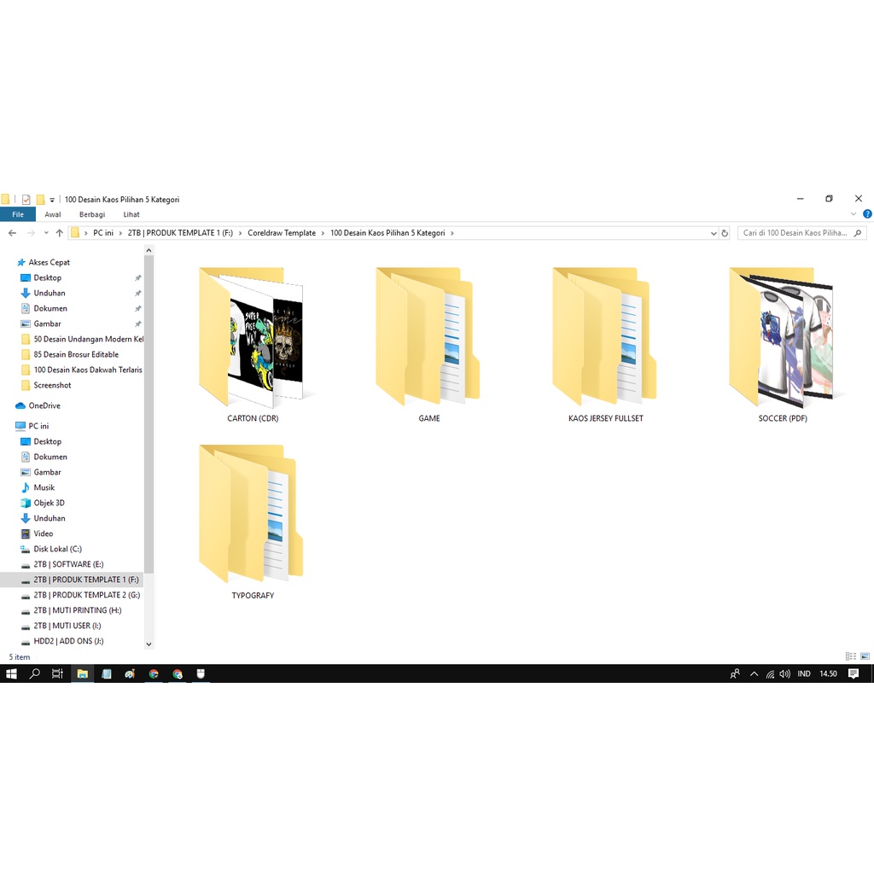Viewport: 874px width, 874px height.
Task: Open the Lihat ribbon tab
Action: pos(131,214)
